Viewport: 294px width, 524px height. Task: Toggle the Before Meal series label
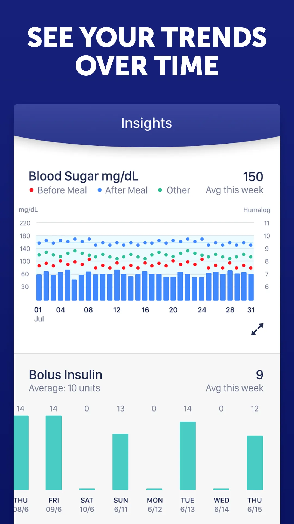[x=62, y=190]
